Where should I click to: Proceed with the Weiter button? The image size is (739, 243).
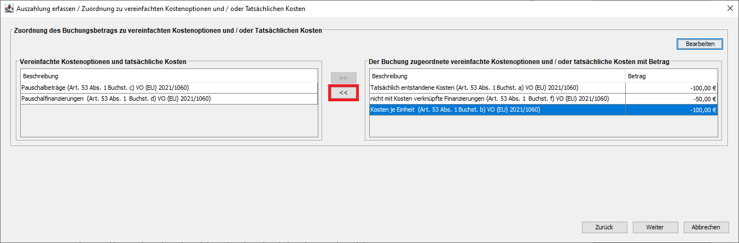[x=655, y=227]
